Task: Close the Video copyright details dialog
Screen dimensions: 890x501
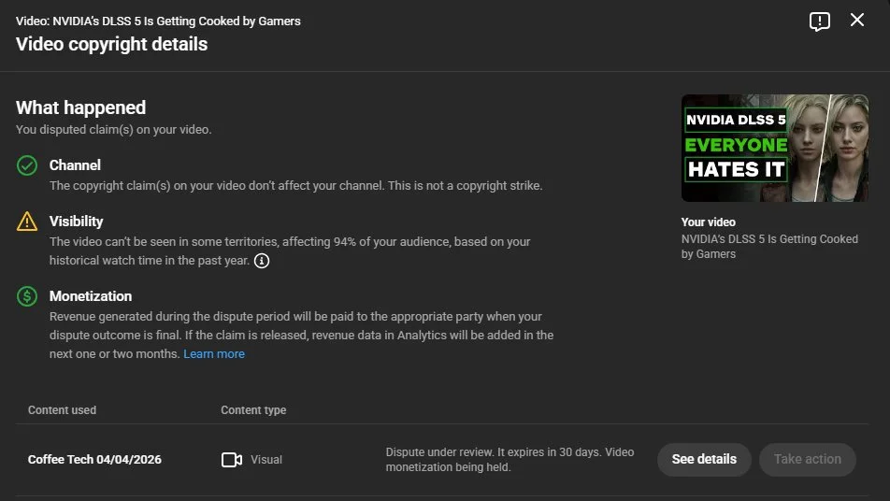Action: coord(857,21)
